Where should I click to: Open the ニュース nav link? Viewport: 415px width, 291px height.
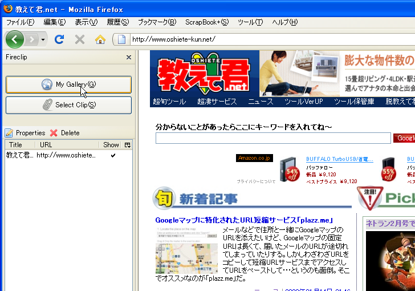click(261, 102)
